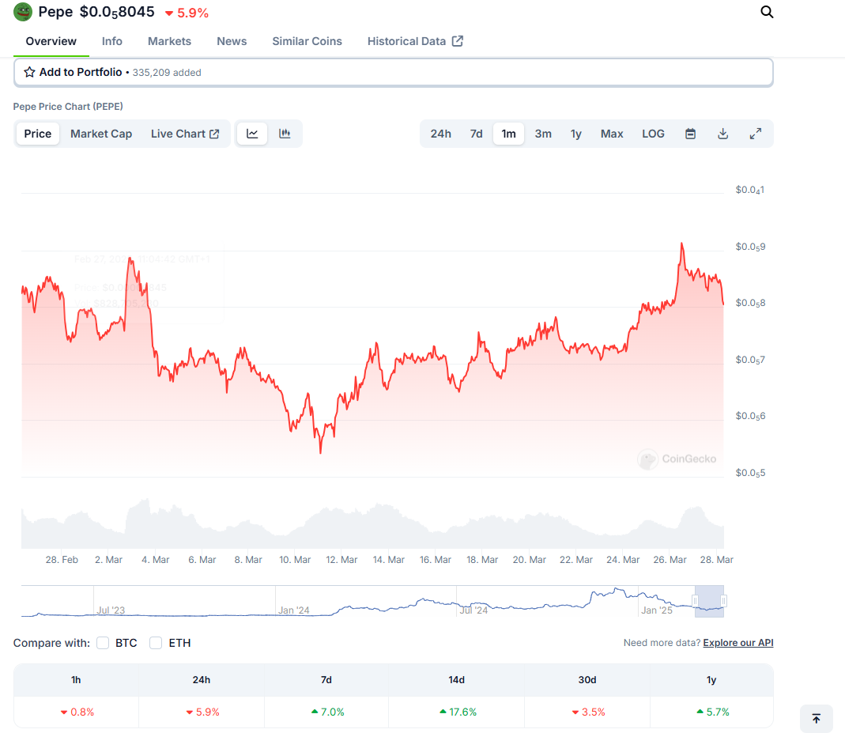845x733 pixels.
Task: Open the News tab
Action: [232, 41]
